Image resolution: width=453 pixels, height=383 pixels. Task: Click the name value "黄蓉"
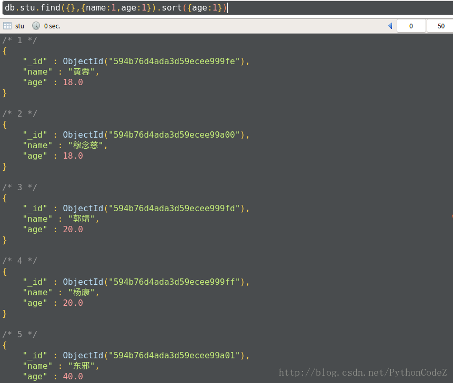[x=82, y=72]
